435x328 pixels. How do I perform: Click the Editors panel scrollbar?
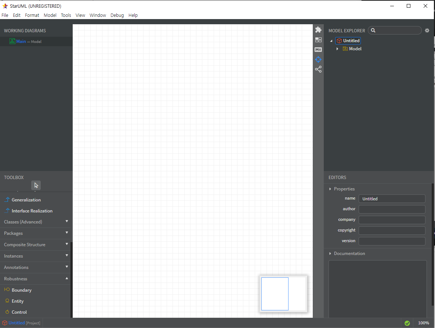pos(432,245)
